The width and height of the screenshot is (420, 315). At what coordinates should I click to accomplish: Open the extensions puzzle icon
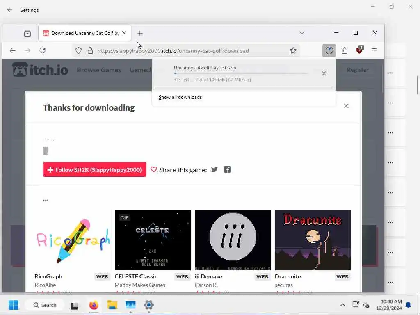345,50
